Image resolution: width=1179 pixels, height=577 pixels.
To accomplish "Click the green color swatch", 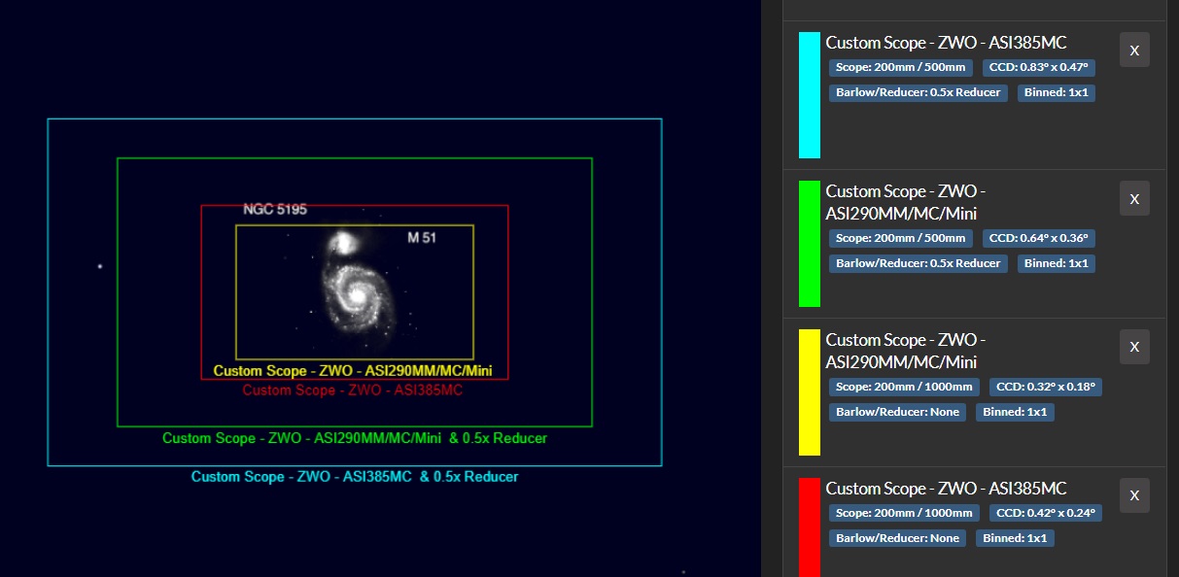I will (810, 244).
